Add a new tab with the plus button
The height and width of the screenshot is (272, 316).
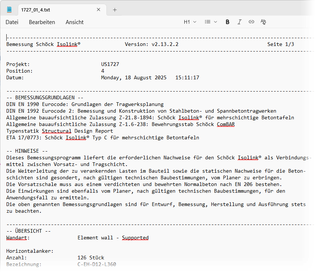pos(115,10)
